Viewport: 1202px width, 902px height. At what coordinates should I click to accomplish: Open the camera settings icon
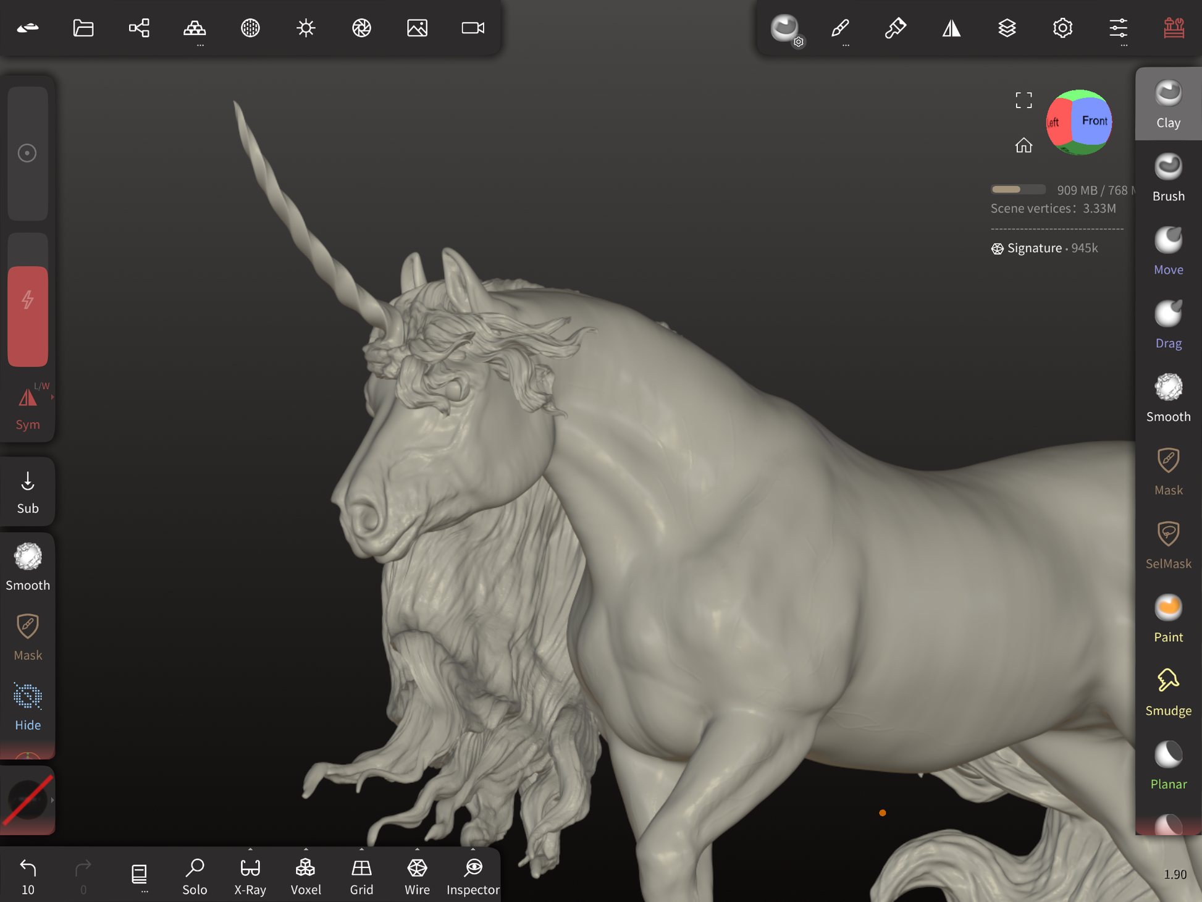pos(473,28)
